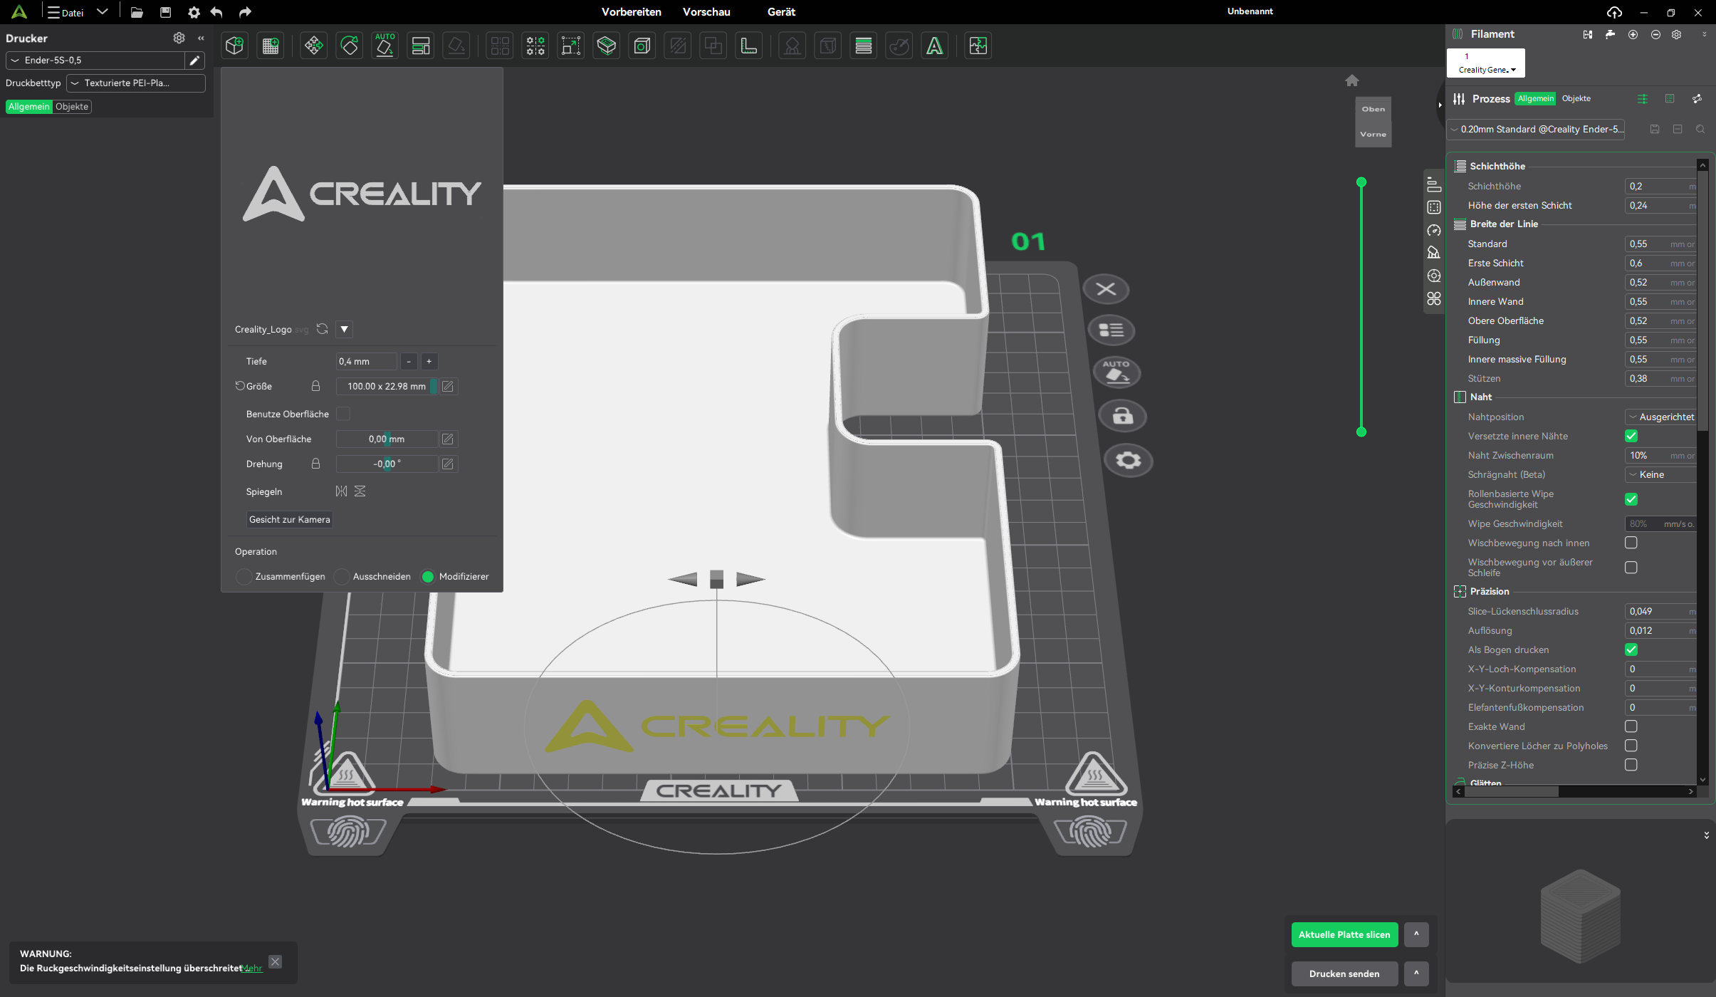Click the plate settings gear beside plate
This screenshot has width=1716, height=997.
click(x=1128, y=460)
